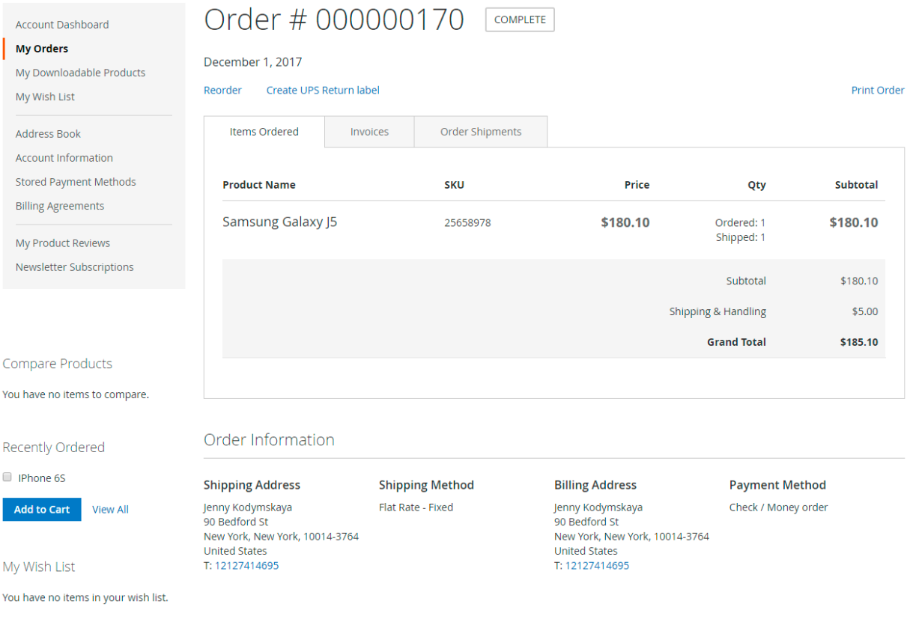Navigate to My Wish List in sidebar
Viewport: 910px width, 619px height.
click(x=45, y=97)
